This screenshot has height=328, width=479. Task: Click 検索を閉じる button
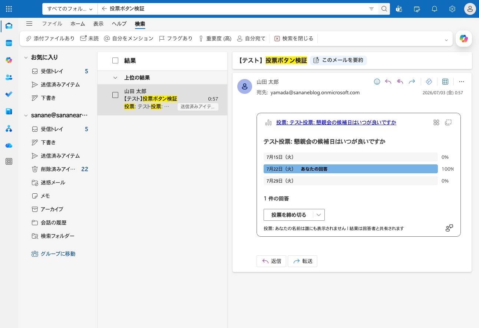tap(294, 39)
